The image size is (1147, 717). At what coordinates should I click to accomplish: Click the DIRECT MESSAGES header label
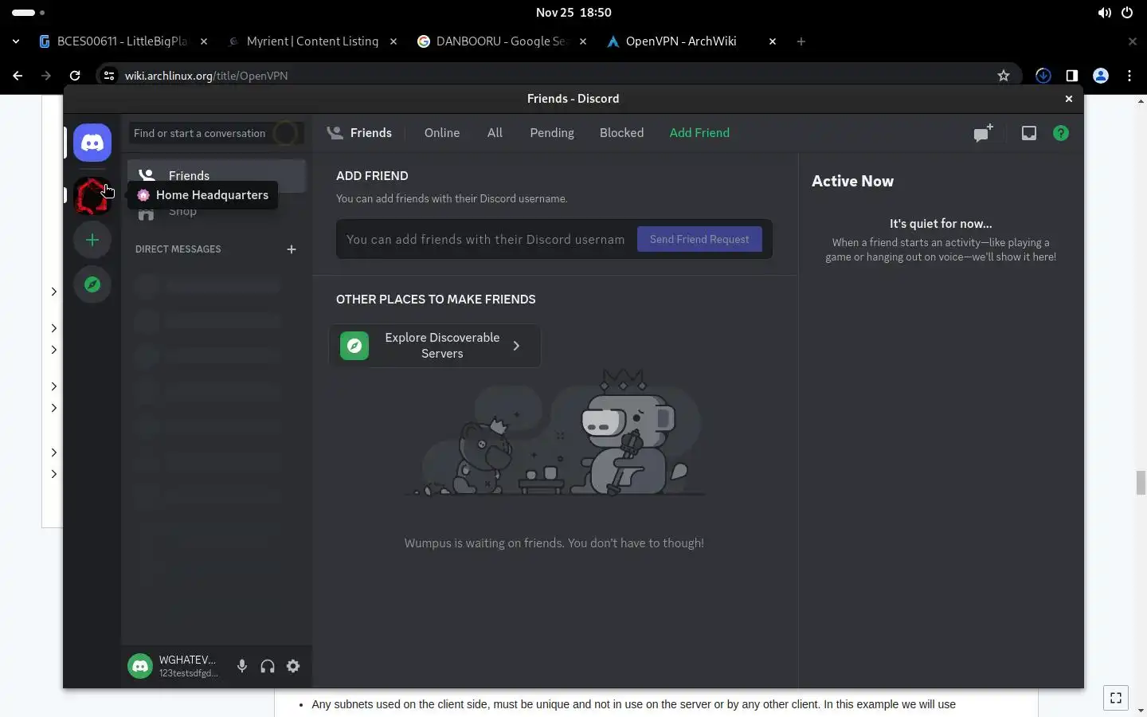click(178, 249)
